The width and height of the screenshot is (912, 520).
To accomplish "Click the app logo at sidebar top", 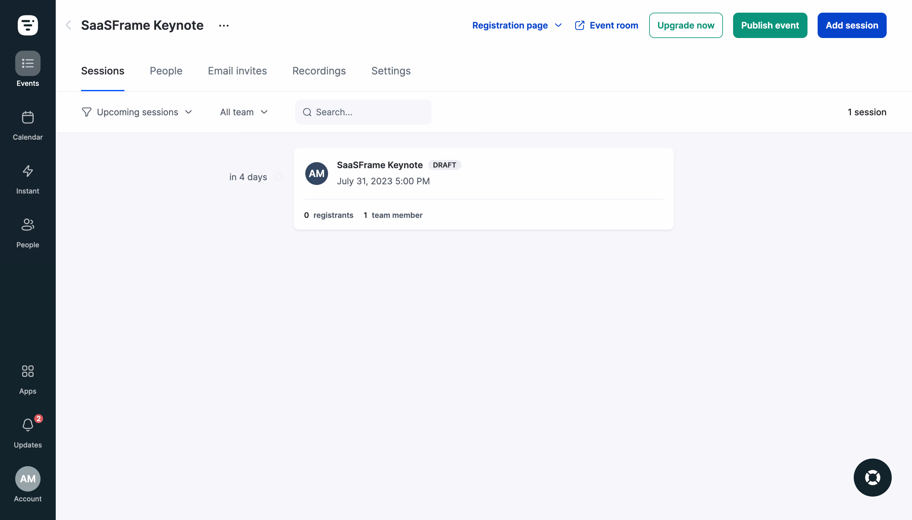I will 28,25.
